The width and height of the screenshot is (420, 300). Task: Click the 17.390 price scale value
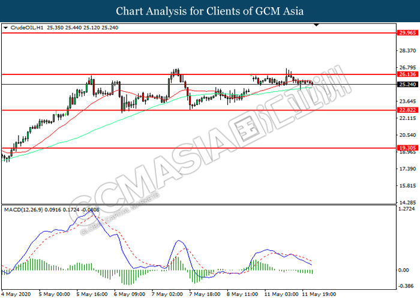(x=407, y=169)
